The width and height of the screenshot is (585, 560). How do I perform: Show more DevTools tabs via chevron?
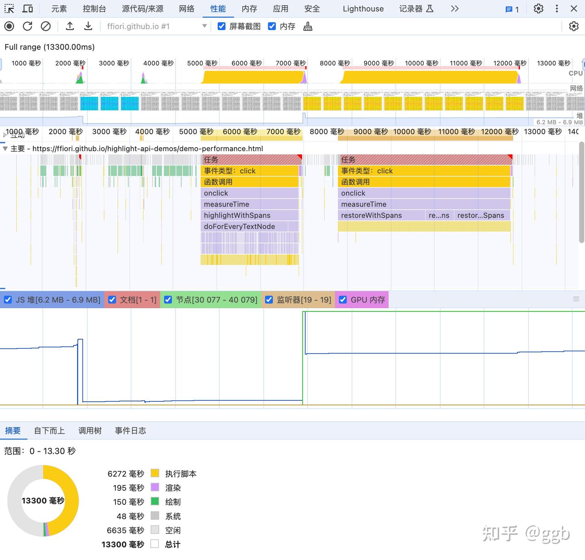coord(455,9)
